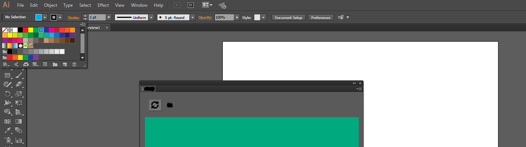This screenshot has width=526, height=147.
Task: Open Show Swatch Kinds menu
Action: point(36,64)
